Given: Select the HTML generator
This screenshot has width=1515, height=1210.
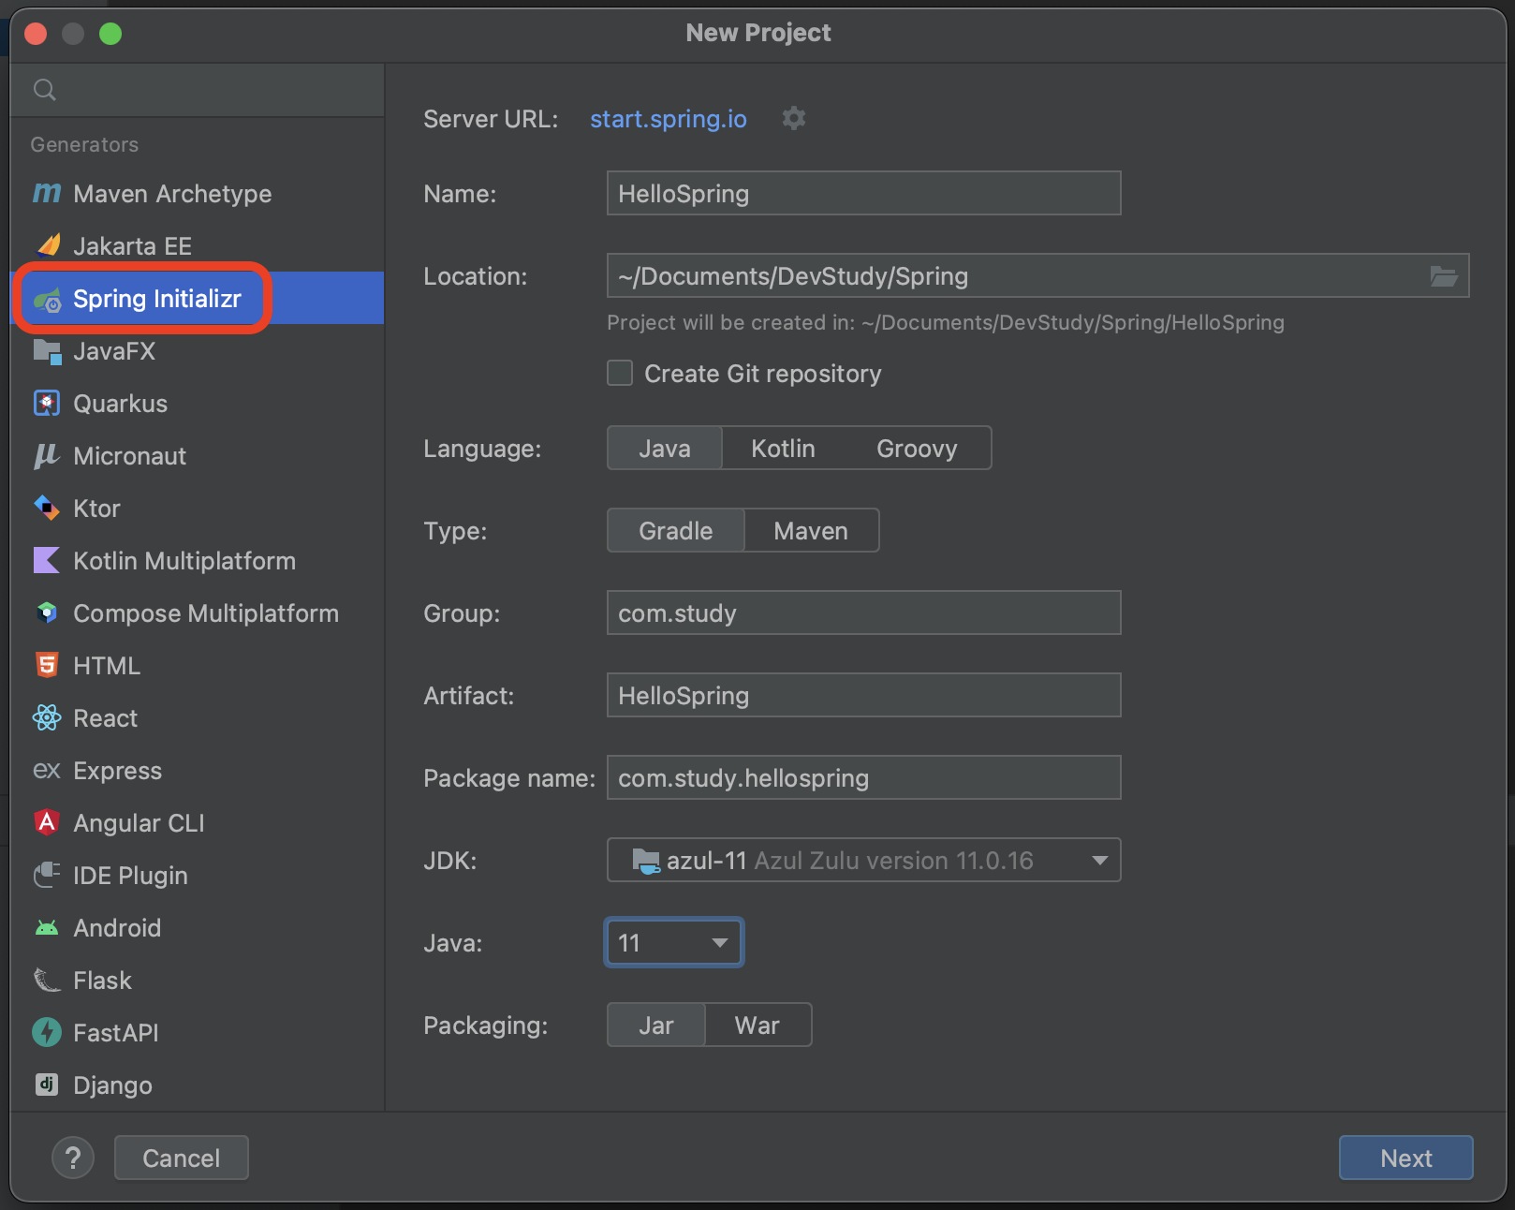Looking at the screenshot, I should coord(197,666).
